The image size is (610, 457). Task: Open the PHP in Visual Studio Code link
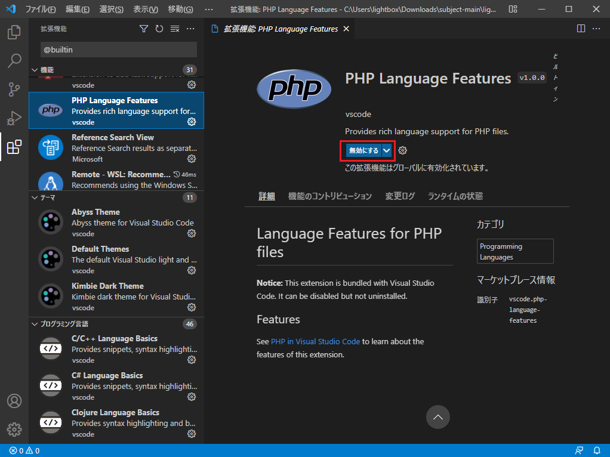(315, 342)
